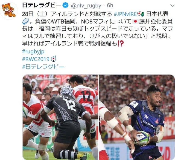The height and width of the screenshot is (160, 175).
Task: Open the right photo of player in blue jersey
Action: tap(137, 117)
